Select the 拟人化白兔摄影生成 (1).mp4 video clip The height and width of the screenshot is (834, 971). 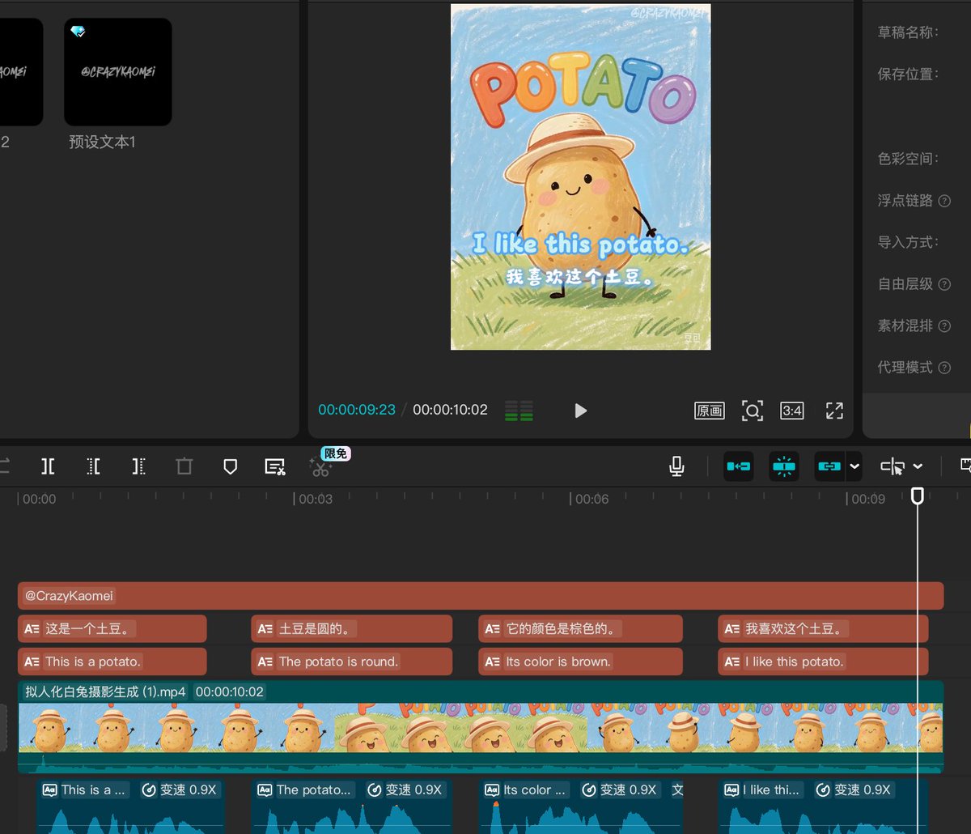click(481, 727)
